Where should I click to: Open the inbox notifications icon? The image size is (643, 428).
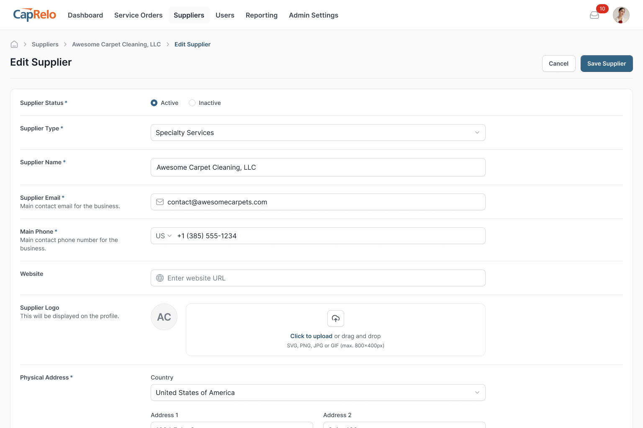tap(594, 15)
